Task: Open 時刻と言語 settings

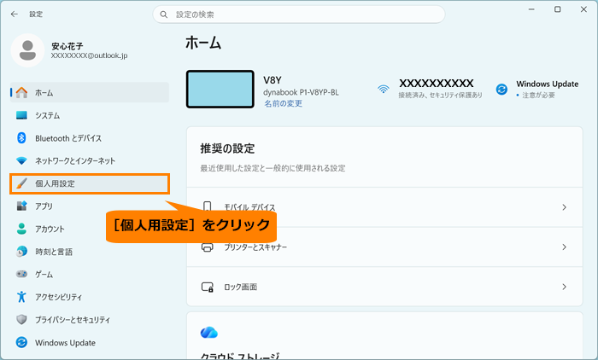Action: coord(89,252)
